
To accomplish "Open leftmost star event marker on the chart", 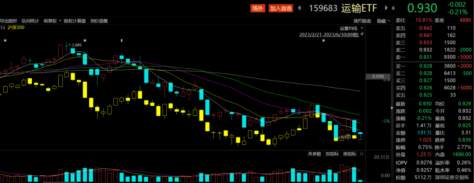I will [x=5, y=40].
